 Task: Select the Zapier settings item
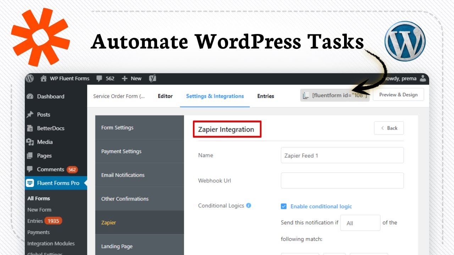point(139,222)
